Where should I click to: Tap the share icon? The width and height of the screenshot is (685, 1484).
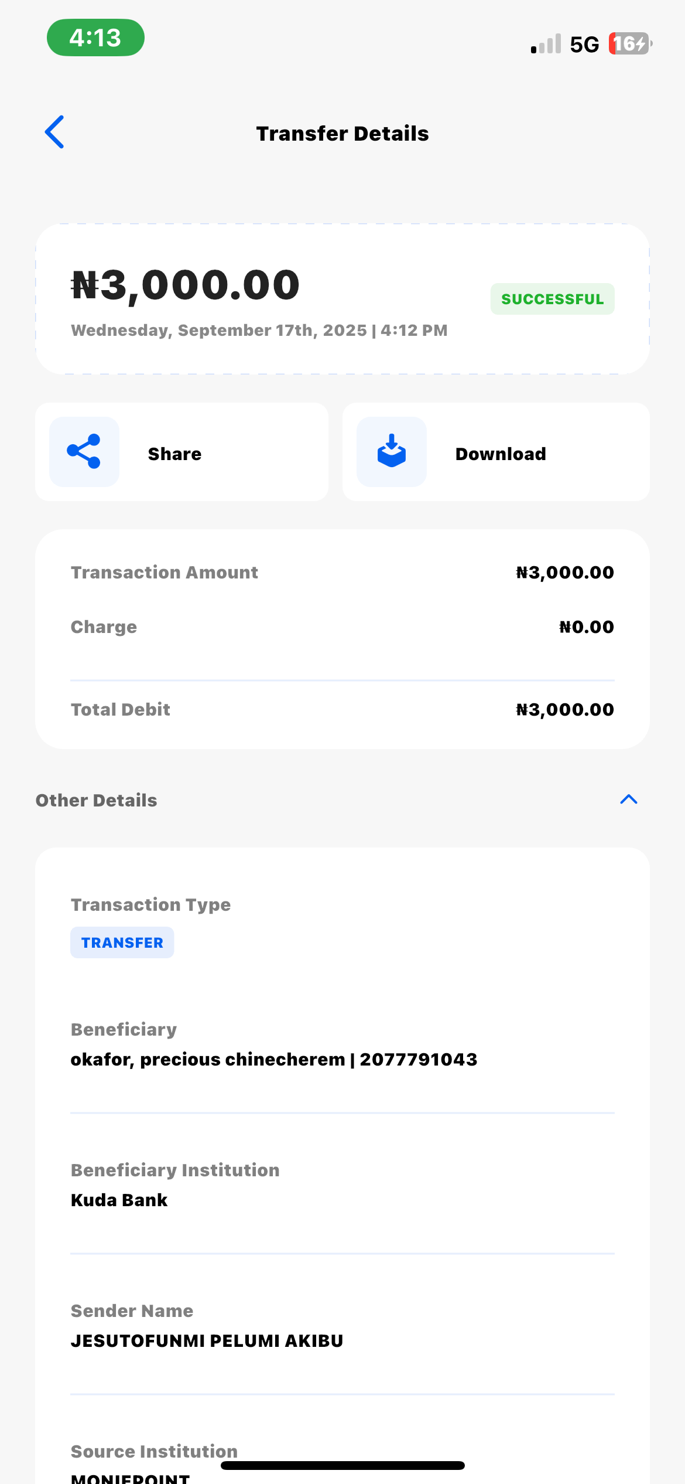coord(84,451)
